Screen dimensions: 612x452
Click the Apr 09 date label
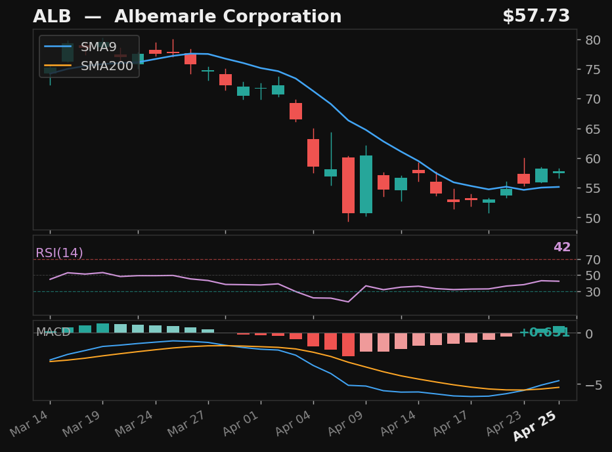[x=346, y=424]
